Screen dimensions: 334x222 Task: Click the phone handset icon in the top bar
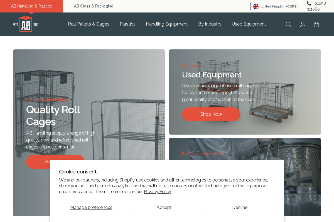click(309, 3)
